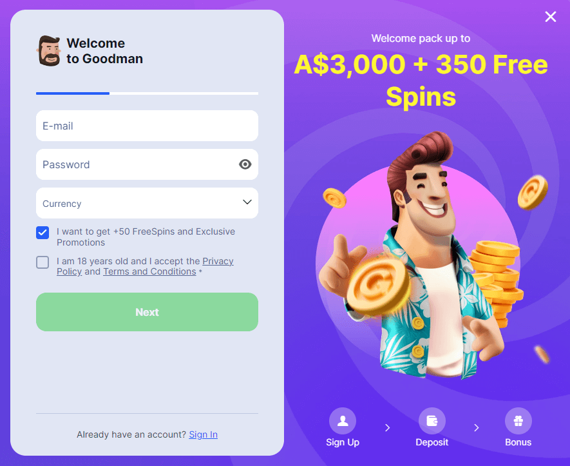Click the blue registration progress bar
570x466 pixels.
(73, 93)
